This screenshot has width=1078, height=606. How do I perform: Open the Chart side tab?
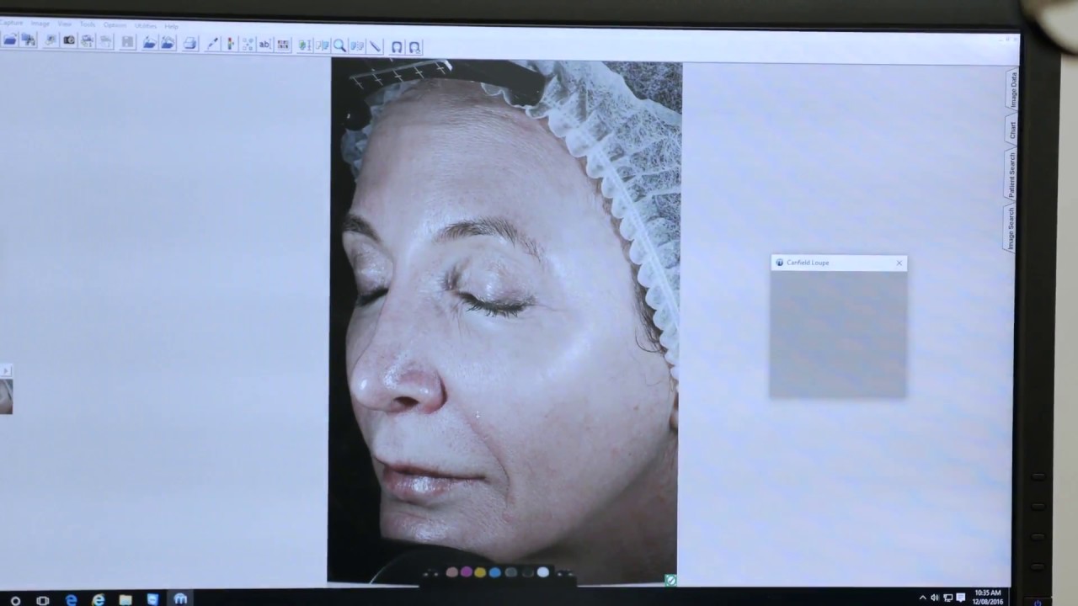(x=1012, y=130)
